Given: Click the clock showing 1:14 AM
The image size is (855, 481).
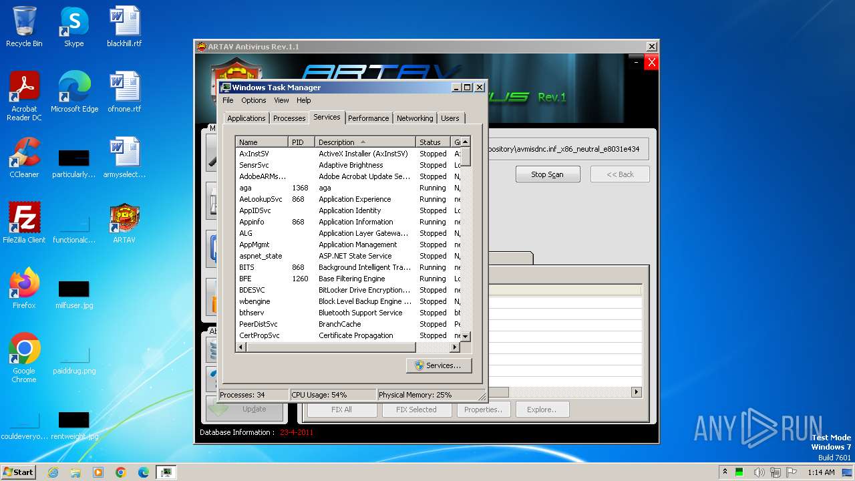Looking at the screenshot, I should pos(821,472).
